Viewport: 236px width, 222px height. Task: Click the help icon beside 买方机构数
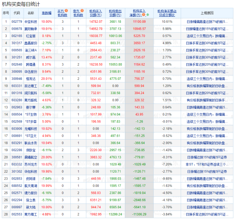pyautogui.click(x=66, y=11)
